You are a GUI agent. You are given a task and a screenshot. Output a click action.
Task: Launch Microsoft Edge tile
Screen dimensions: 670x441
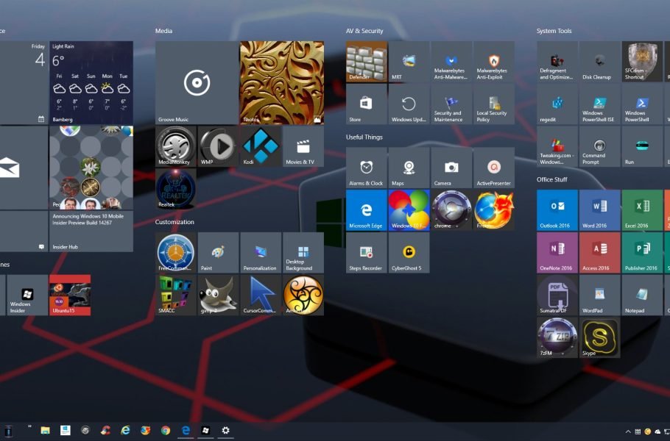click(x=367, y=209)
